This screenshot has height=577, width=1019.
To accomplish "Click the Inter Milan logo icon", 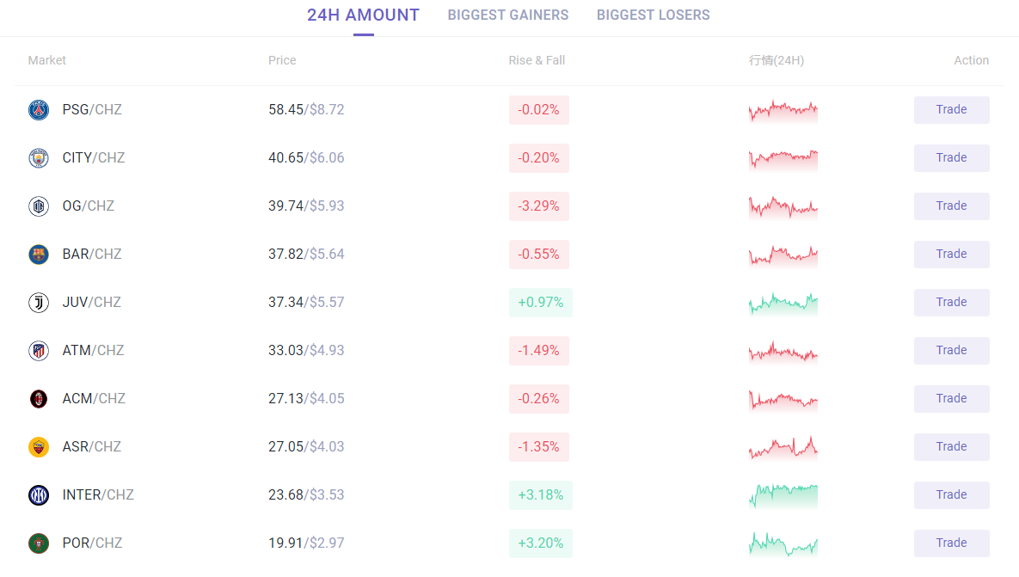I will (39, 495).
